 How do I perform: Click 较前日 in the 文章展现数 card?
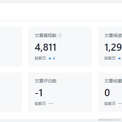coord(40,58)
